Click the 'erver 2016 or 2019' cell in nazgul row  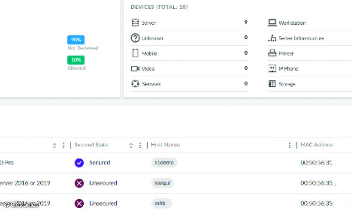pos(25,183)
